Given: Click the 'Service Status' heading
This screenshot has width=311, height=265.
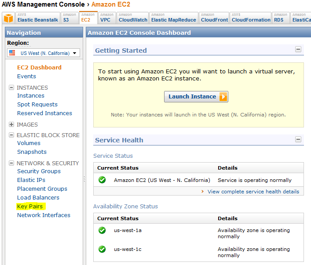Looking at the screenshot, I should click(x=113, y=156).
